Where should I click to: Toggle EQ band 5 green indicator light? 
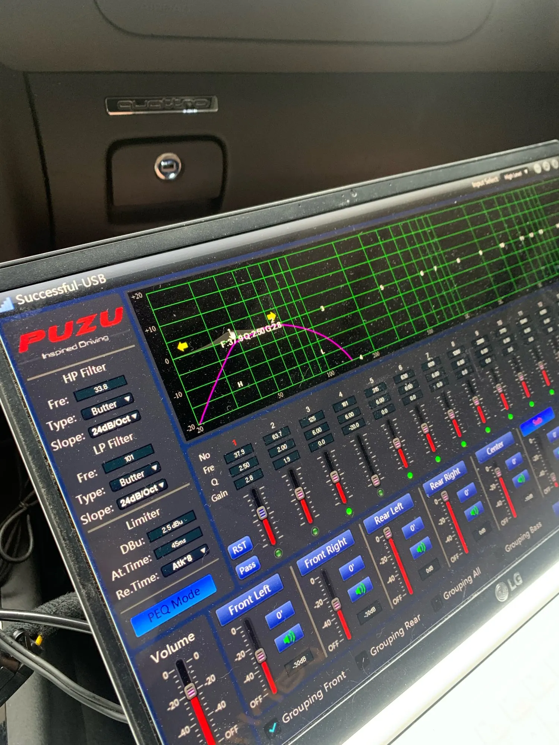410,475
